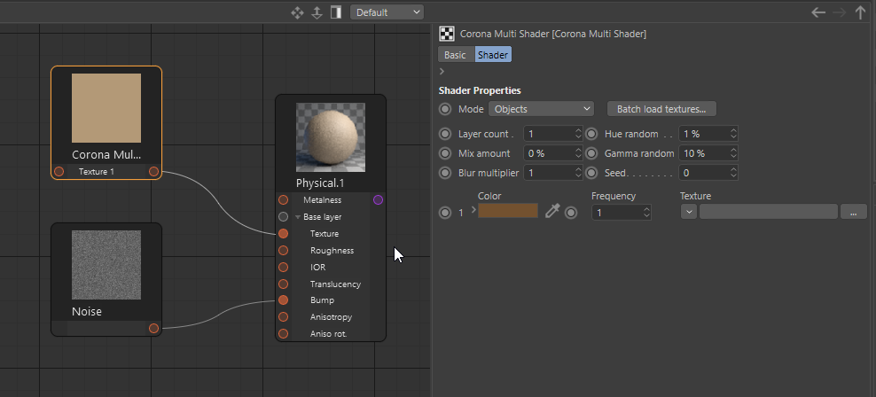Click the Gamma random stepper arrows

click(734, 153)
